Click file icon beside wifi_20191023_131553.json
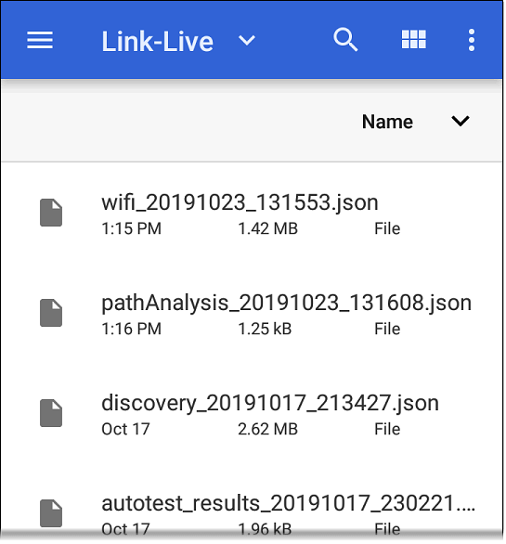Viewport: 506px width, 544px height. [51, 213]
